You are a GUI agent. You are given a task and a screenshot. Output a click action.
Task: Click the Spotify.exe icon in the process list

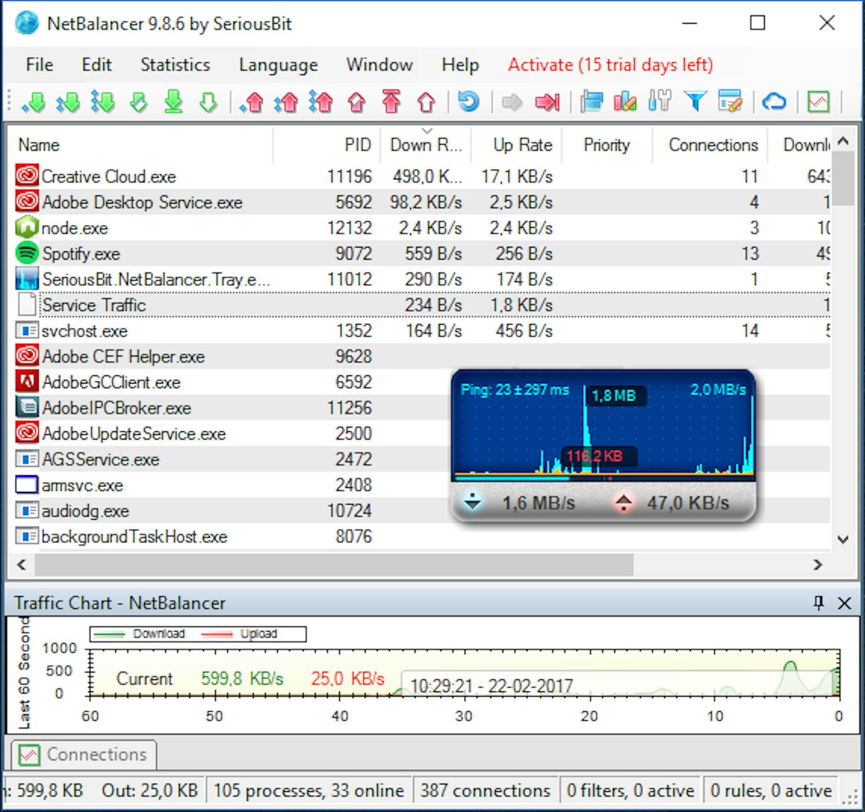click(27, 253)
